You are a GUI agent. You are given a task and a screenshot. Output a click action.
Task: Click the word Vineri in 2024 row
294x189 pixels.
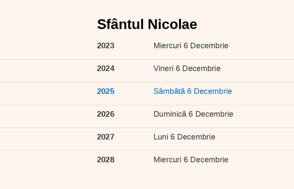[x=164, y=68]
